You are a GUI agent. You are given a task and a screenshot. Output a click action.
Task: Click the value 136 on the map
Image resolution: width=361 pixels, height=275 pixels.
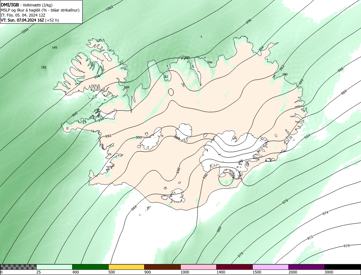[127, 87]
